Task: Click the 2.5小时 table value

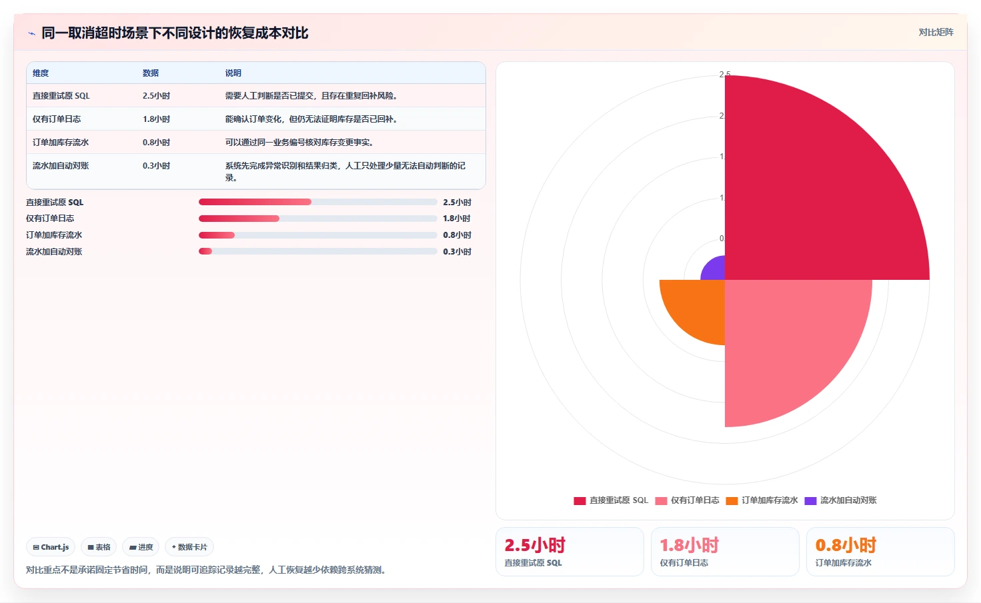Action: [156, 96]
